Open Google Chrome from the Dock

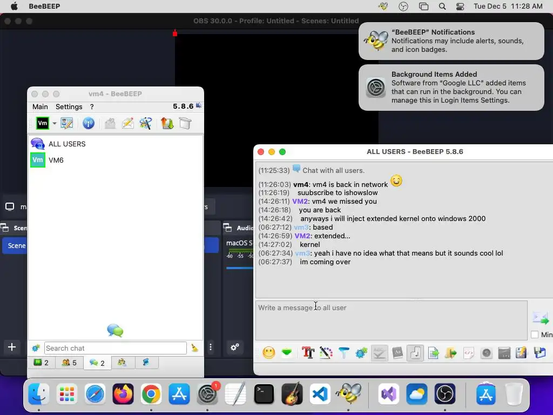(151, 394)
